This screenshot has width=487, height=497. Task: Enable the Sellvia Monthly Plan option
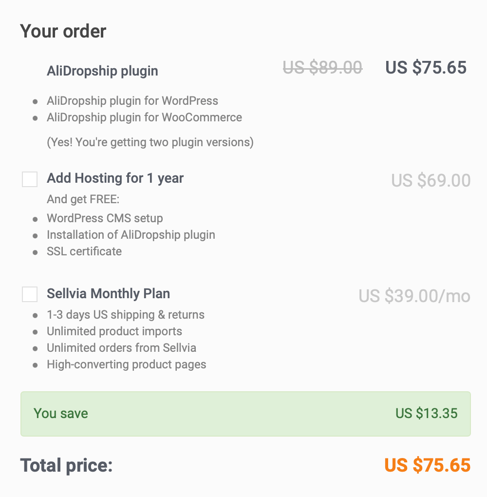(30, 294)
